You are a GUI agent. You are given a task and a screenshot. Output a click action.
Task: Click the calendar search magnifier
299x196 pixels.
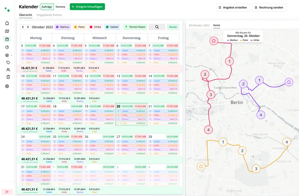157,27
